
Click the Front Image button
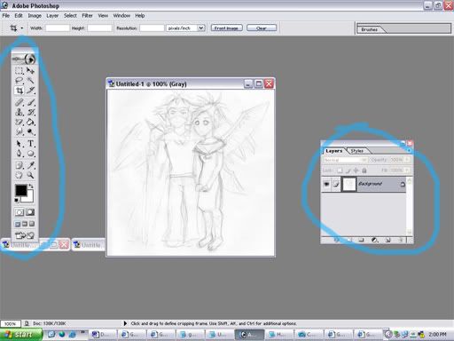coord(227,28)
